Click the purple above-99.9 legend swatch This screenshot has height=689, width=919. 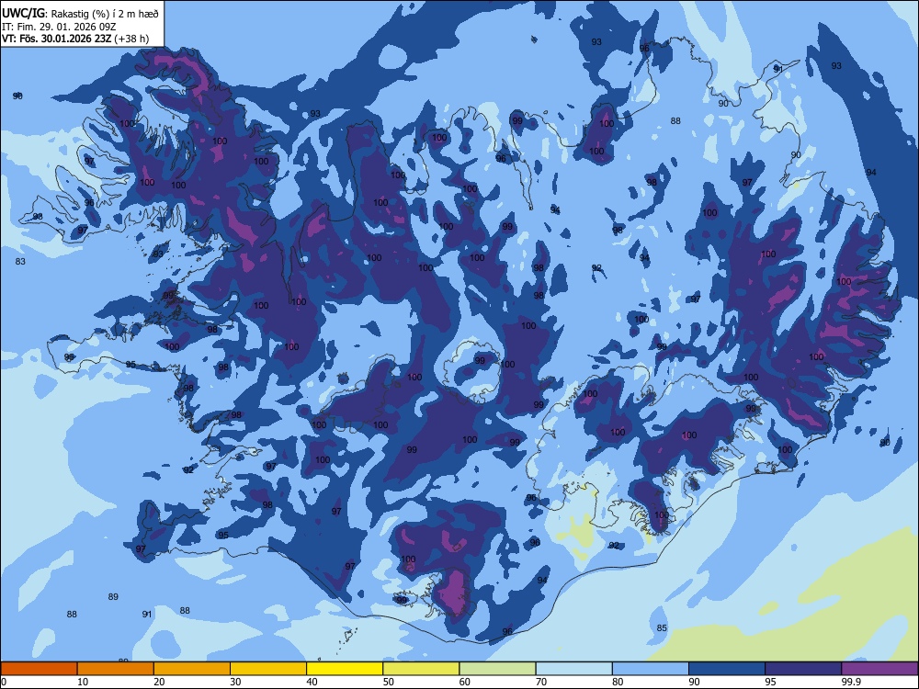pos(879,669)
